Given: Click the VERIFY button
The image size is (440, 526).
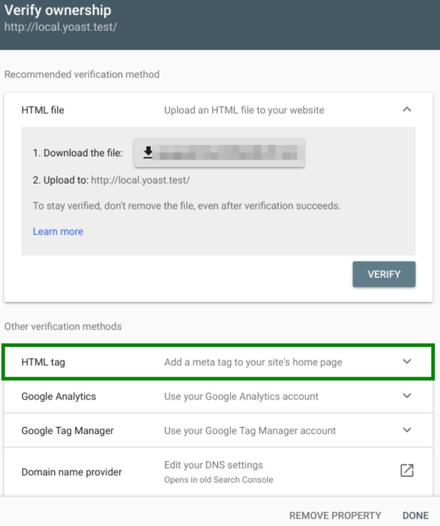Looking at the screenshot, I should point(384,274).
